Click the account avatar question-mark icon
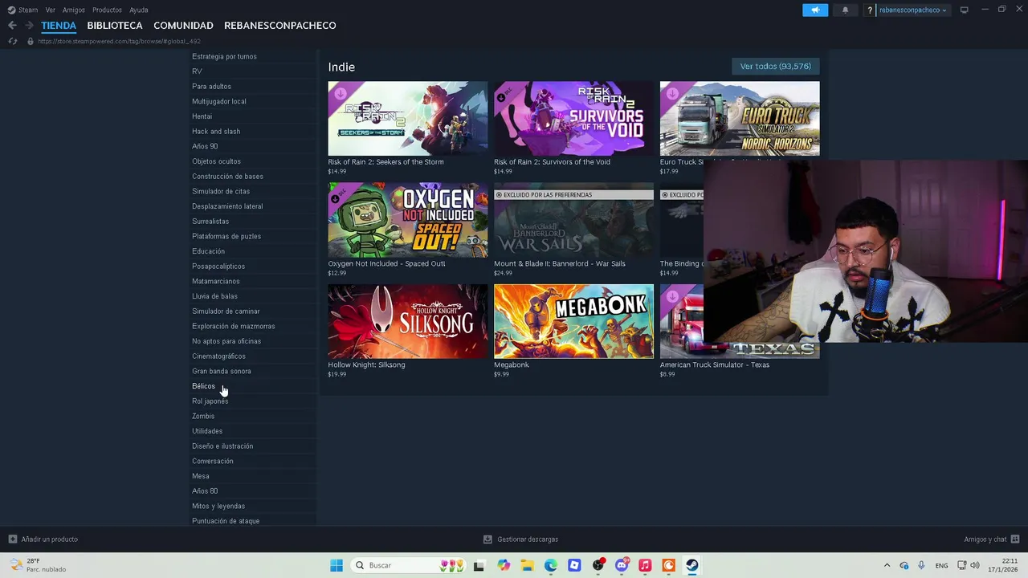 pos(870,10)
